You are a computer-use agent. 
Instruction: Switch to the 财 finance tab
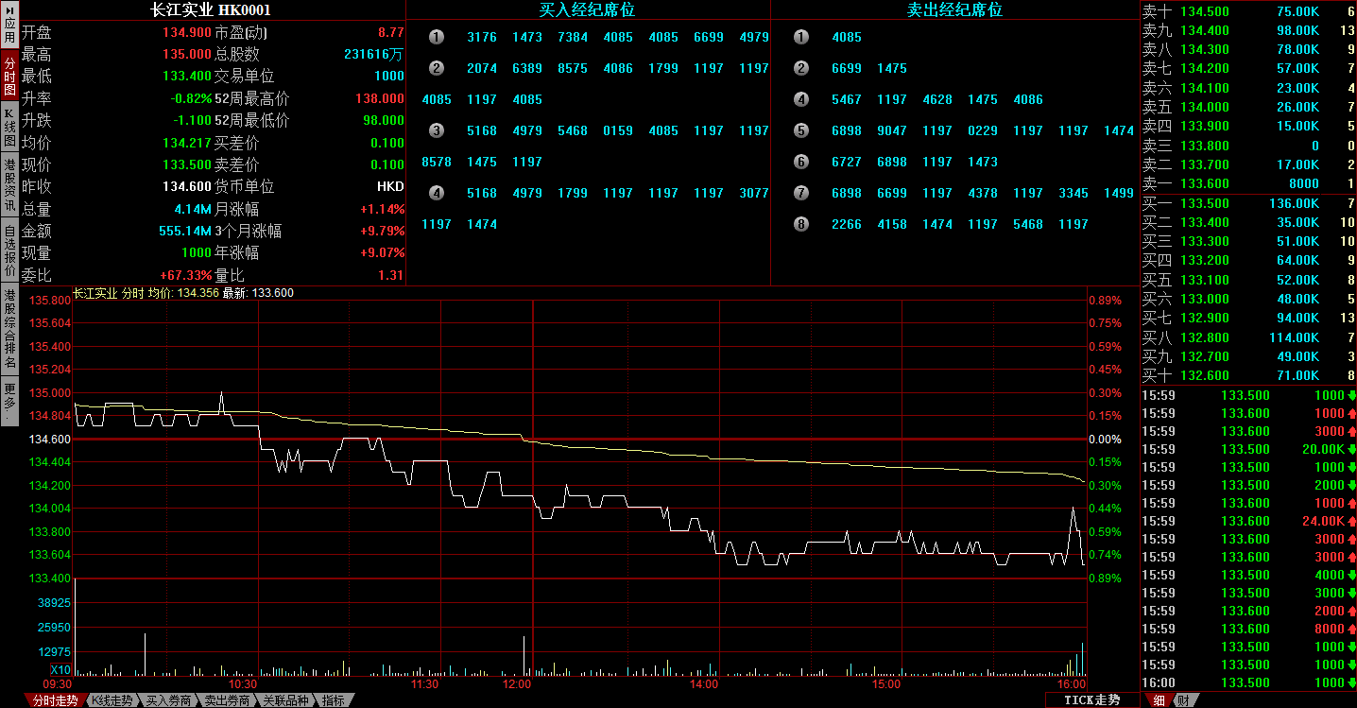[1183, 700]
